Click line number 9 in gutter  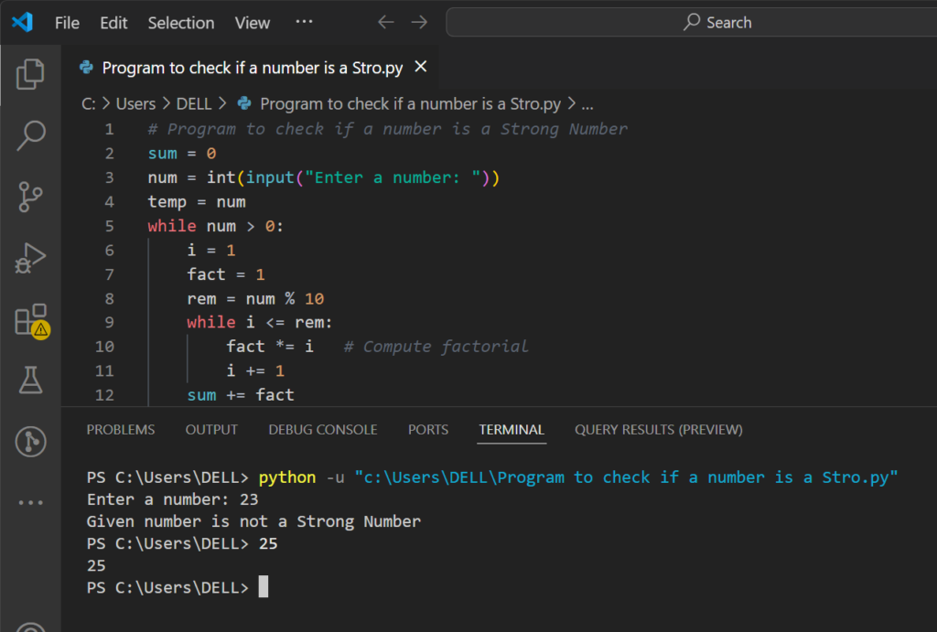109,323
